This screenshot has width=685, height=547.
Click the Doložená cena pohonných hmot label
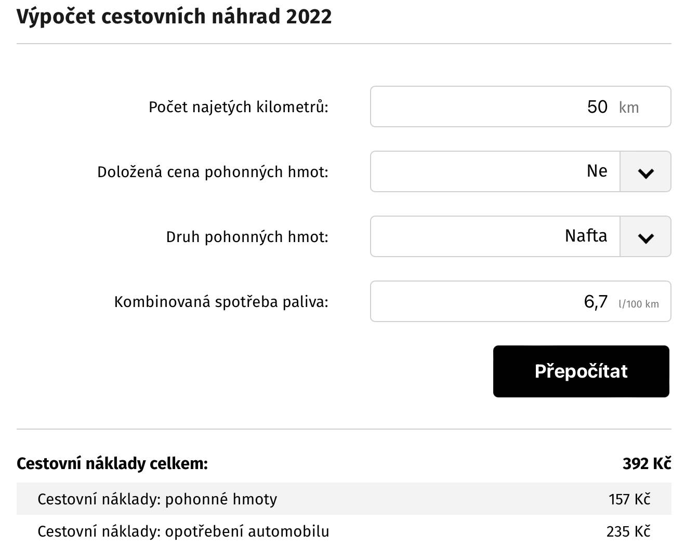213,172
